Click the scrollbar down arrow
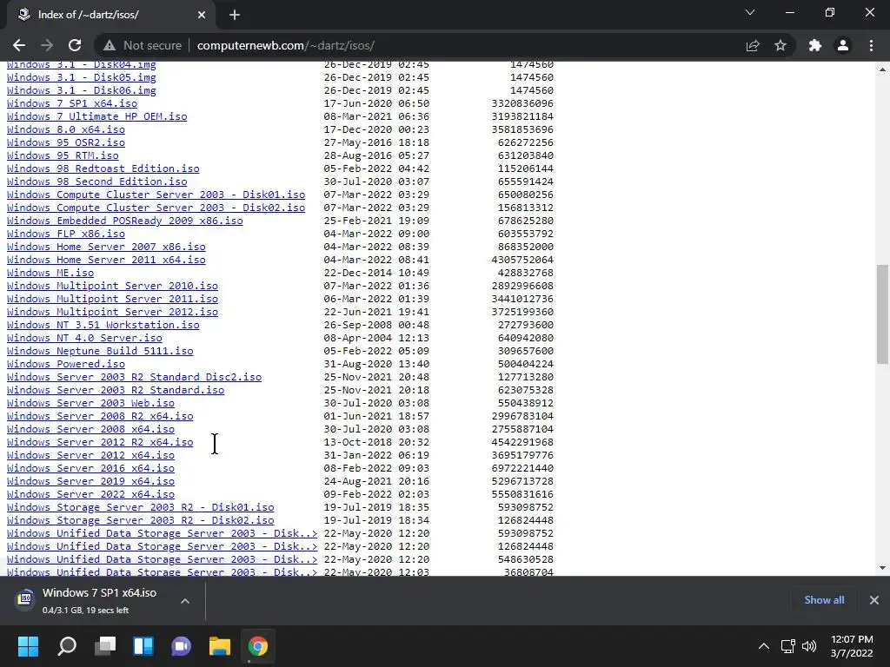The height and width of the screenshot is (667, 890). click(882, 568)
